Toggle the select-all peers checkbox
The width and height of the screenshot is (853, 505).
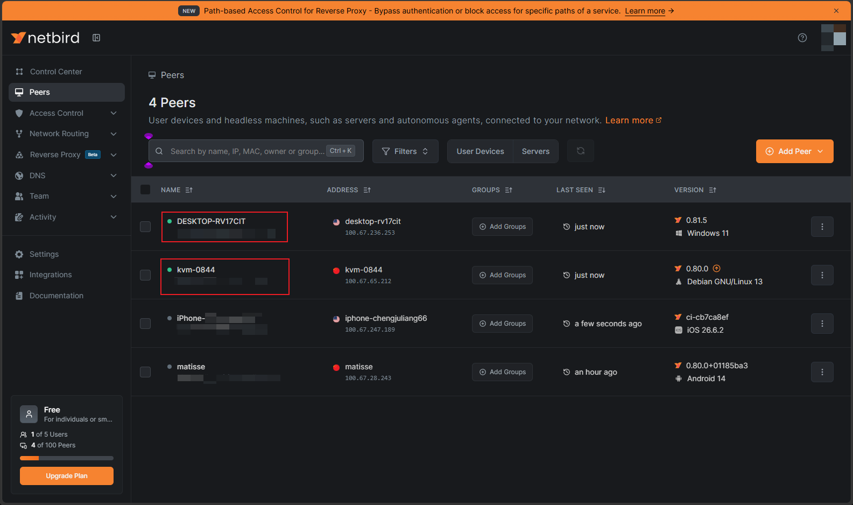(145, 190)
